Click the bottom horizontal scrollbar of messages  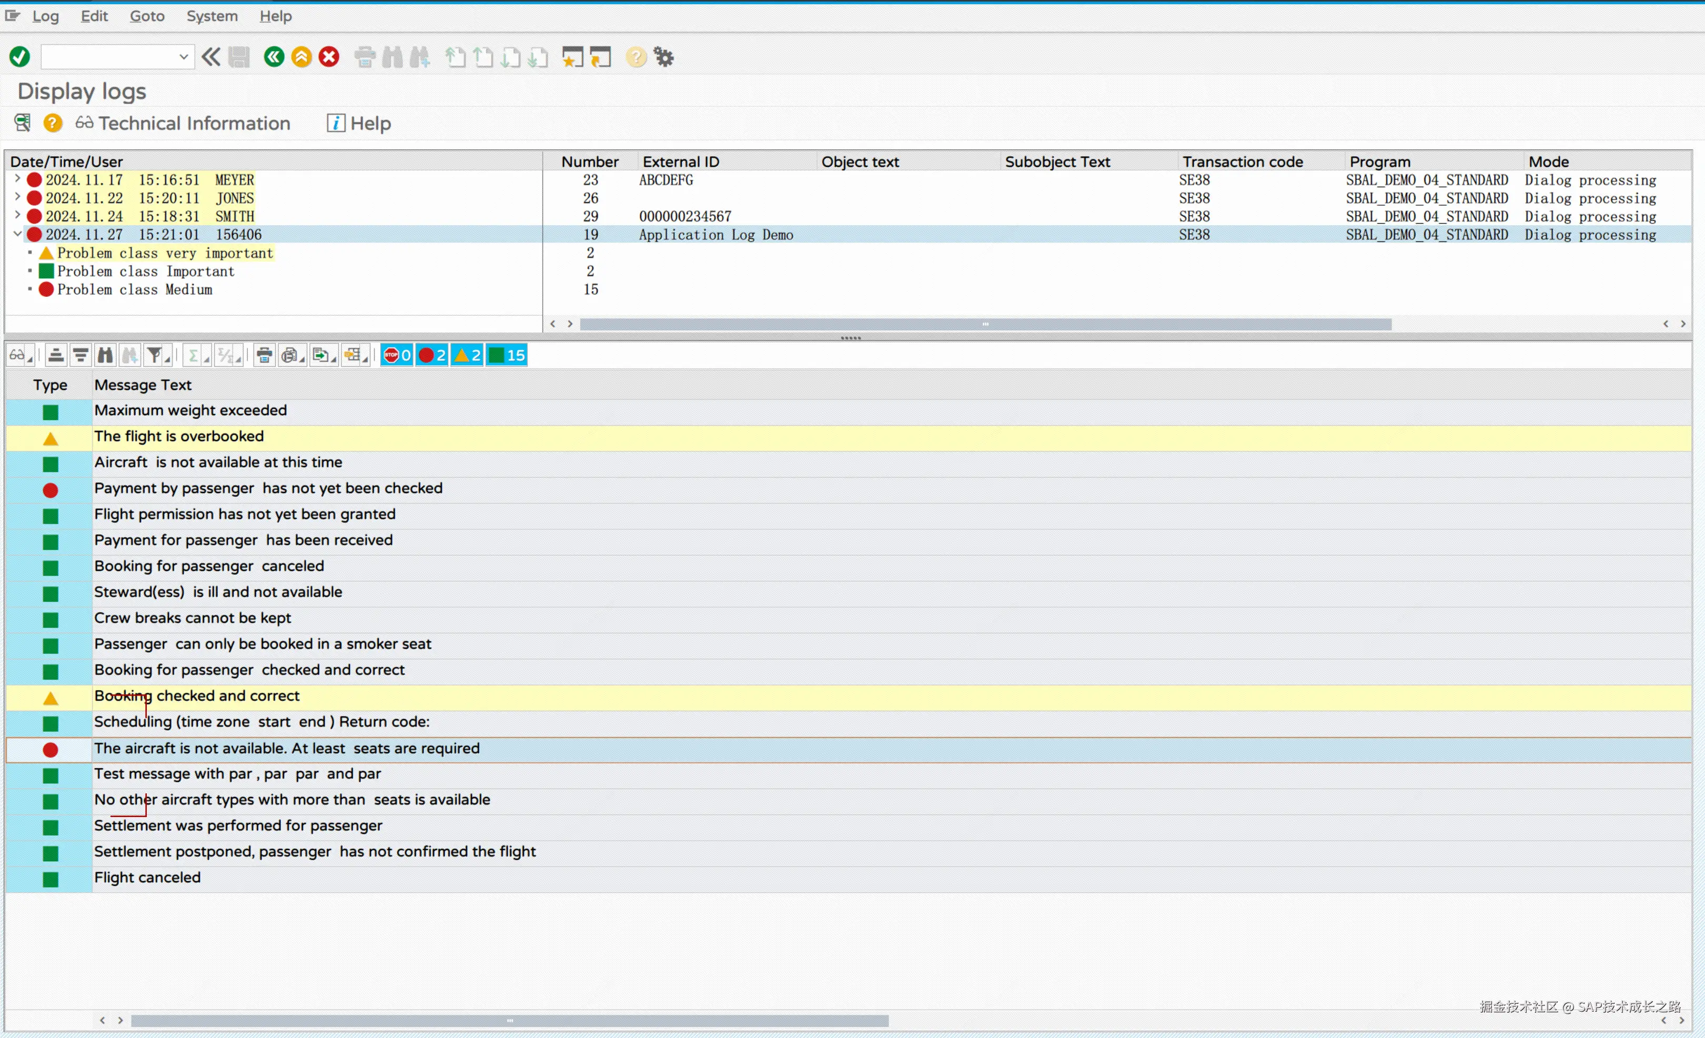click(509, 1021)
